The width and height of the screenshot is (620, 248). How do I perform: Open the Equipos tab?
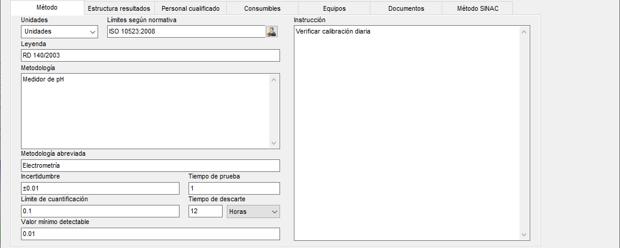334,8
